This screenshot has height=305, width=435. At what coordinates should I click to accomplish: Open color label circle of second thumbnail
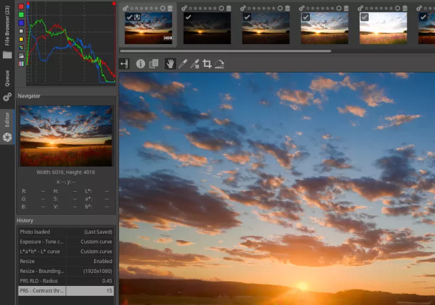[221, 8]
